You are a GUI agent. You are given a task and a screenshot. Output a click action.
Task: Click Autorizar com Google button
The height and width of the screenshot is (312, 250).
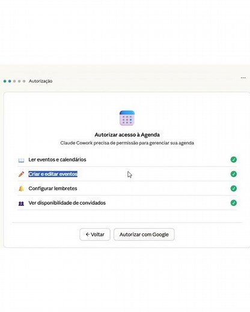(144, 235)
